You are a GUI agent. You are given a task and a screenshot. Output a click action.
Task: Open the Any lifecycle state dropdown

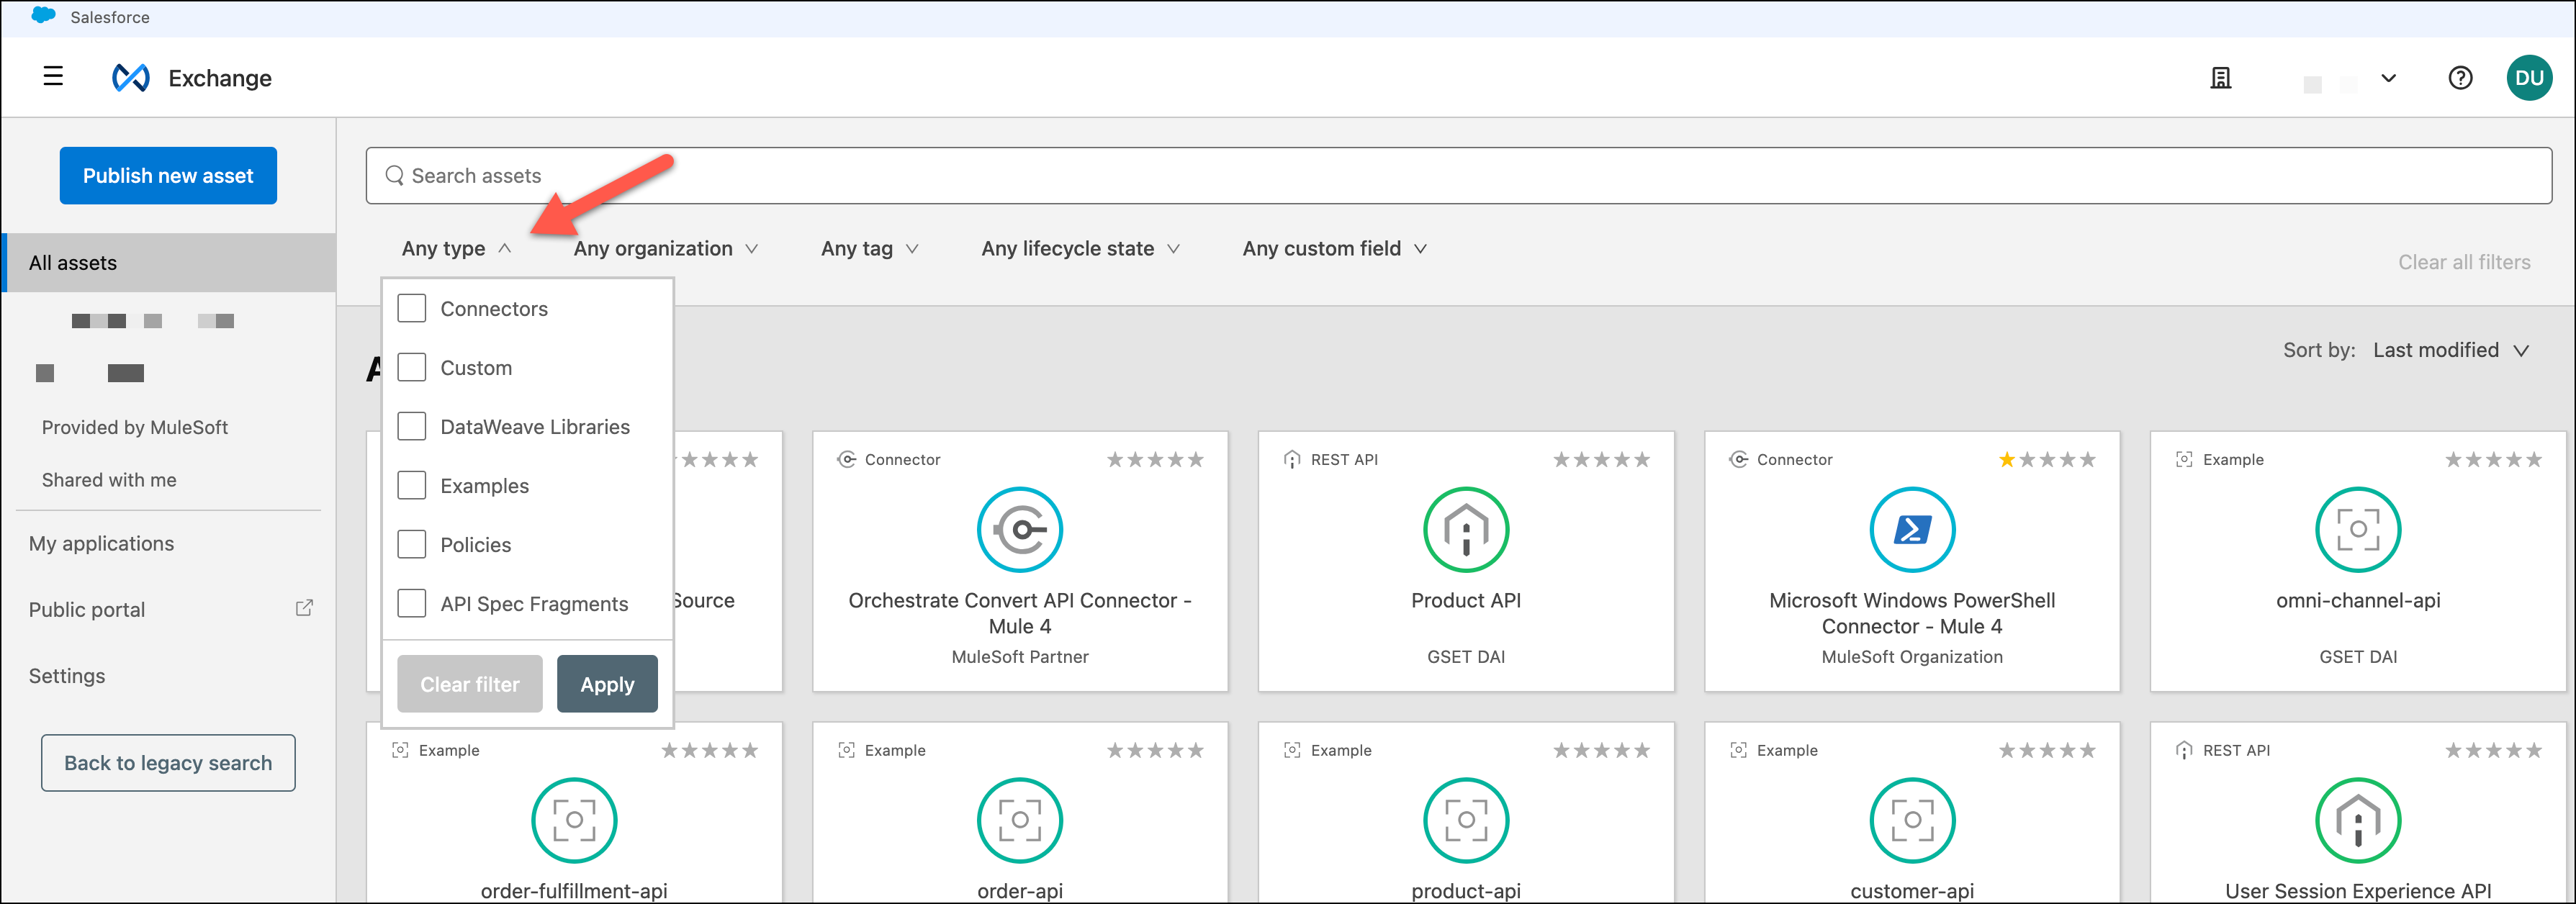[1080, 248]
